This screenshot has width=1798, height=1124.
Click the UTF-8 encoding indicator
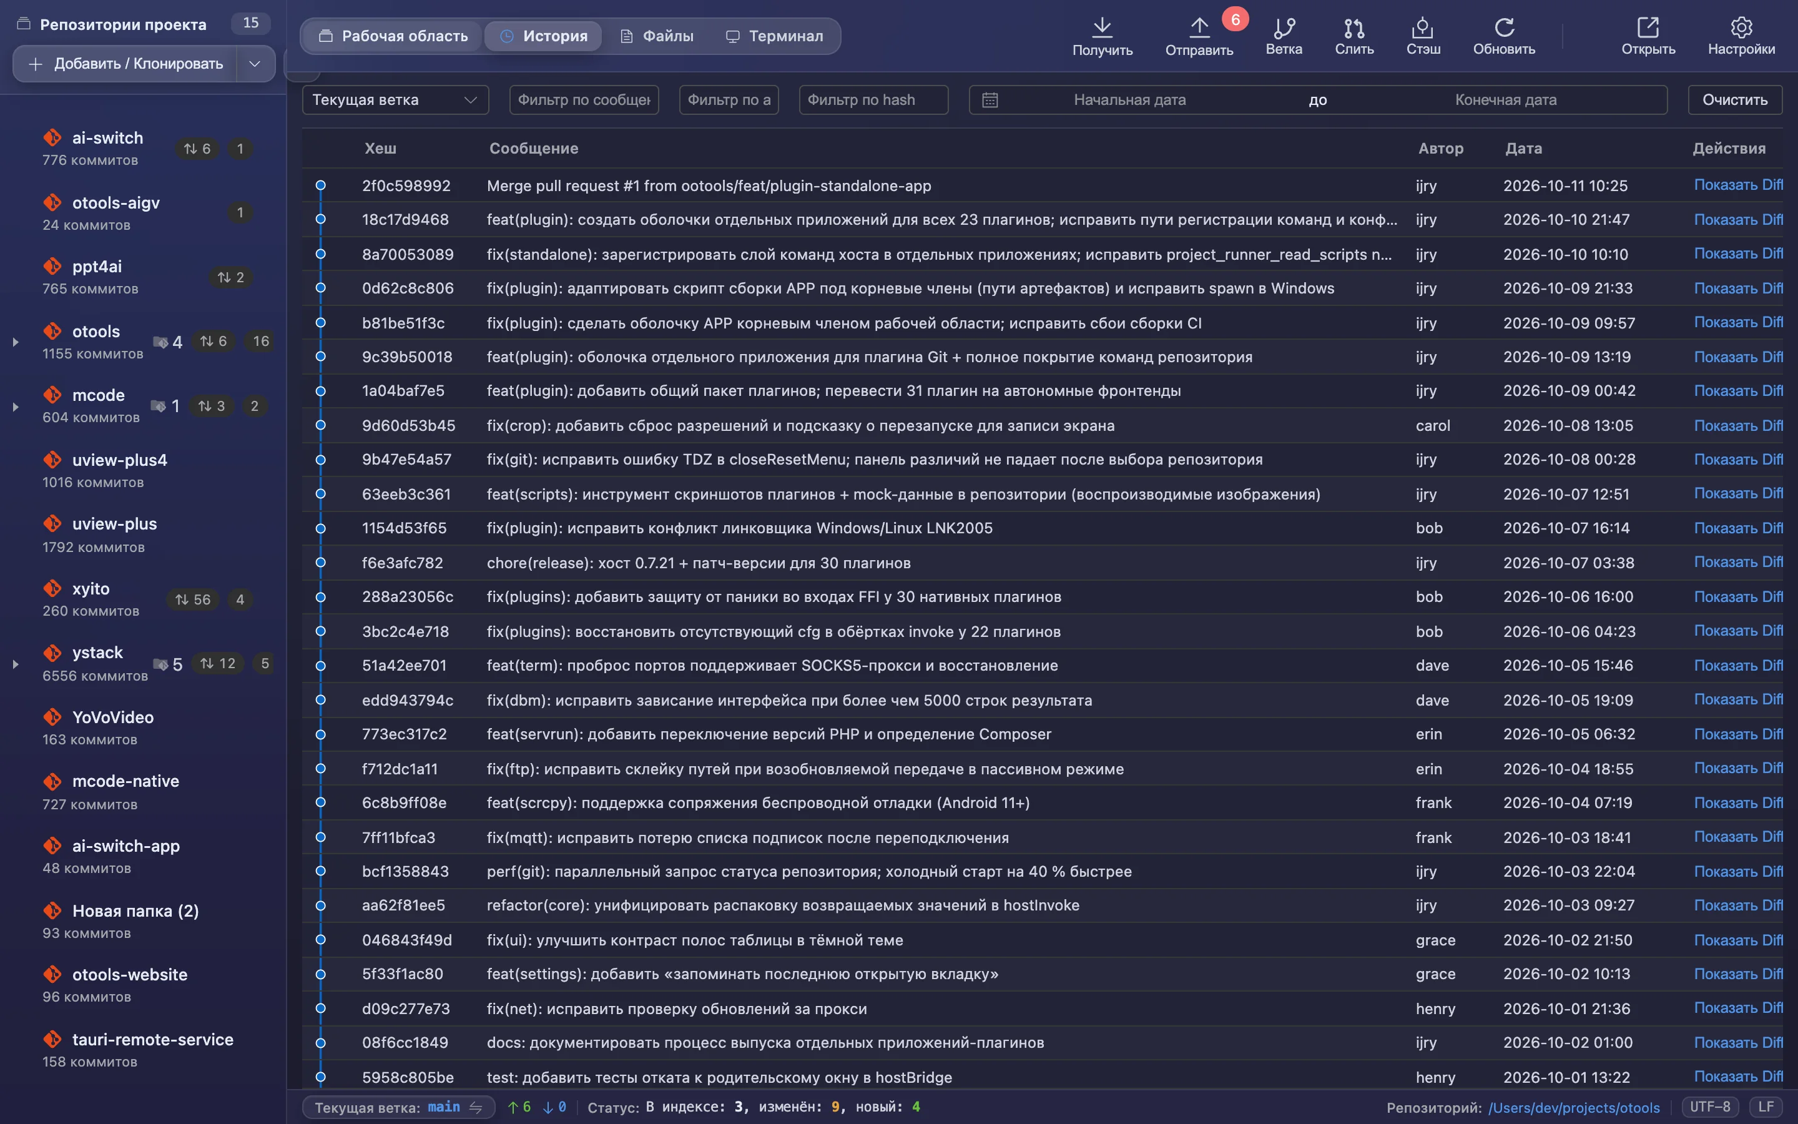pyautogui.click(x=1709, y=1107)
